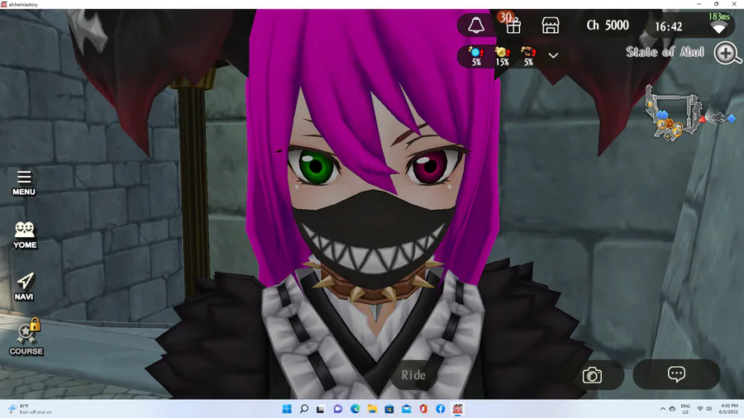Screen dimensions: 744x418
Task: Open the taskbar search icon
Action: pos(304,409)
